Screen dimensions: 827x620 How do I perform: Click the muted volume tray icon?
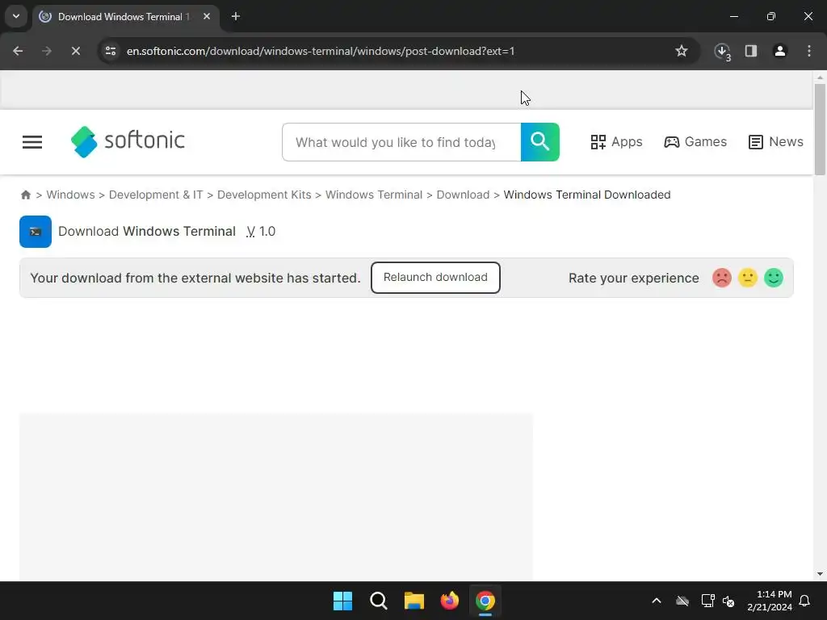pyautogui.click(x=729, y=601)
